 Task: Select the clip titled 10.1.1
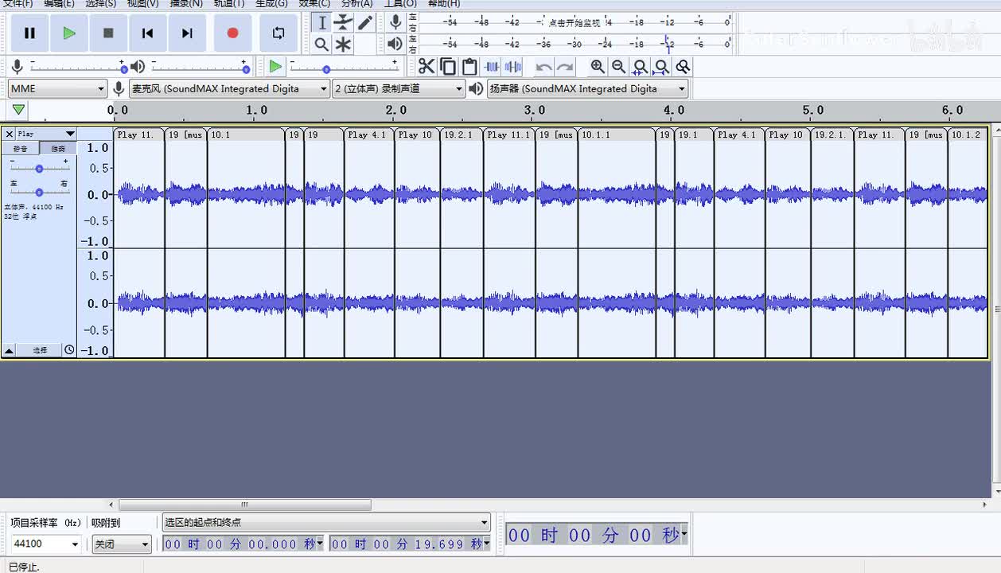(x=616, y=134)
